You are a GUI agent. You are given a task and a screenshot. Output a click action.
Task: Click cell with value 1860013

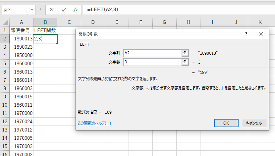(x=22, y=72)
